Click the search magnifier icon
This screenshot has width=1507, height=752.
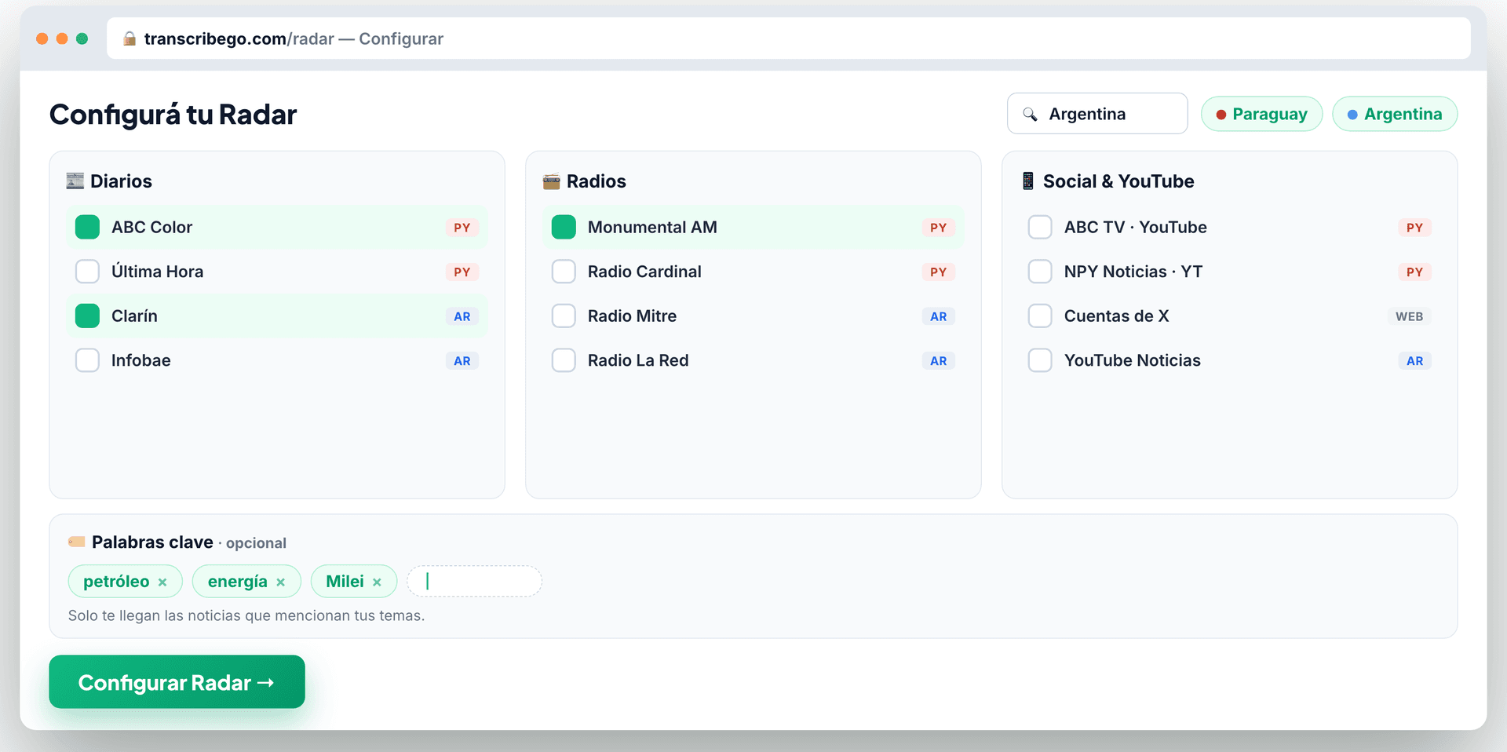point(1030,115)
